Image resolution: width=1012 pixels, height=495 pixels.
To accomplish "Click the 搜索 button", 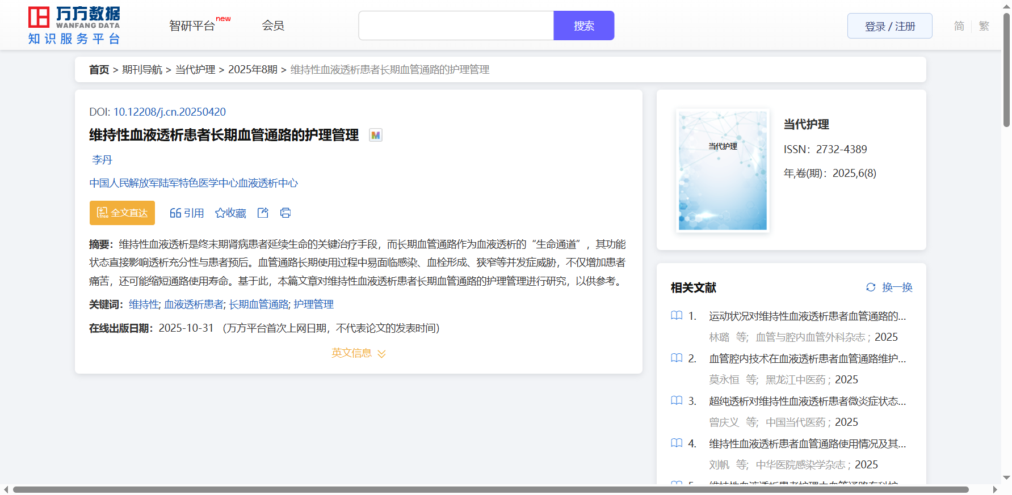I will [583, 26].
